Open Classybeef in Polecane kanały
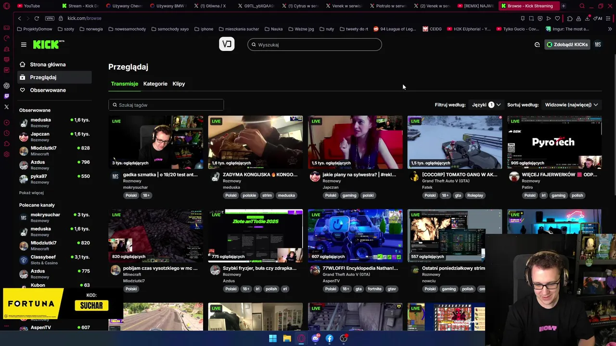 coord(54,259)
